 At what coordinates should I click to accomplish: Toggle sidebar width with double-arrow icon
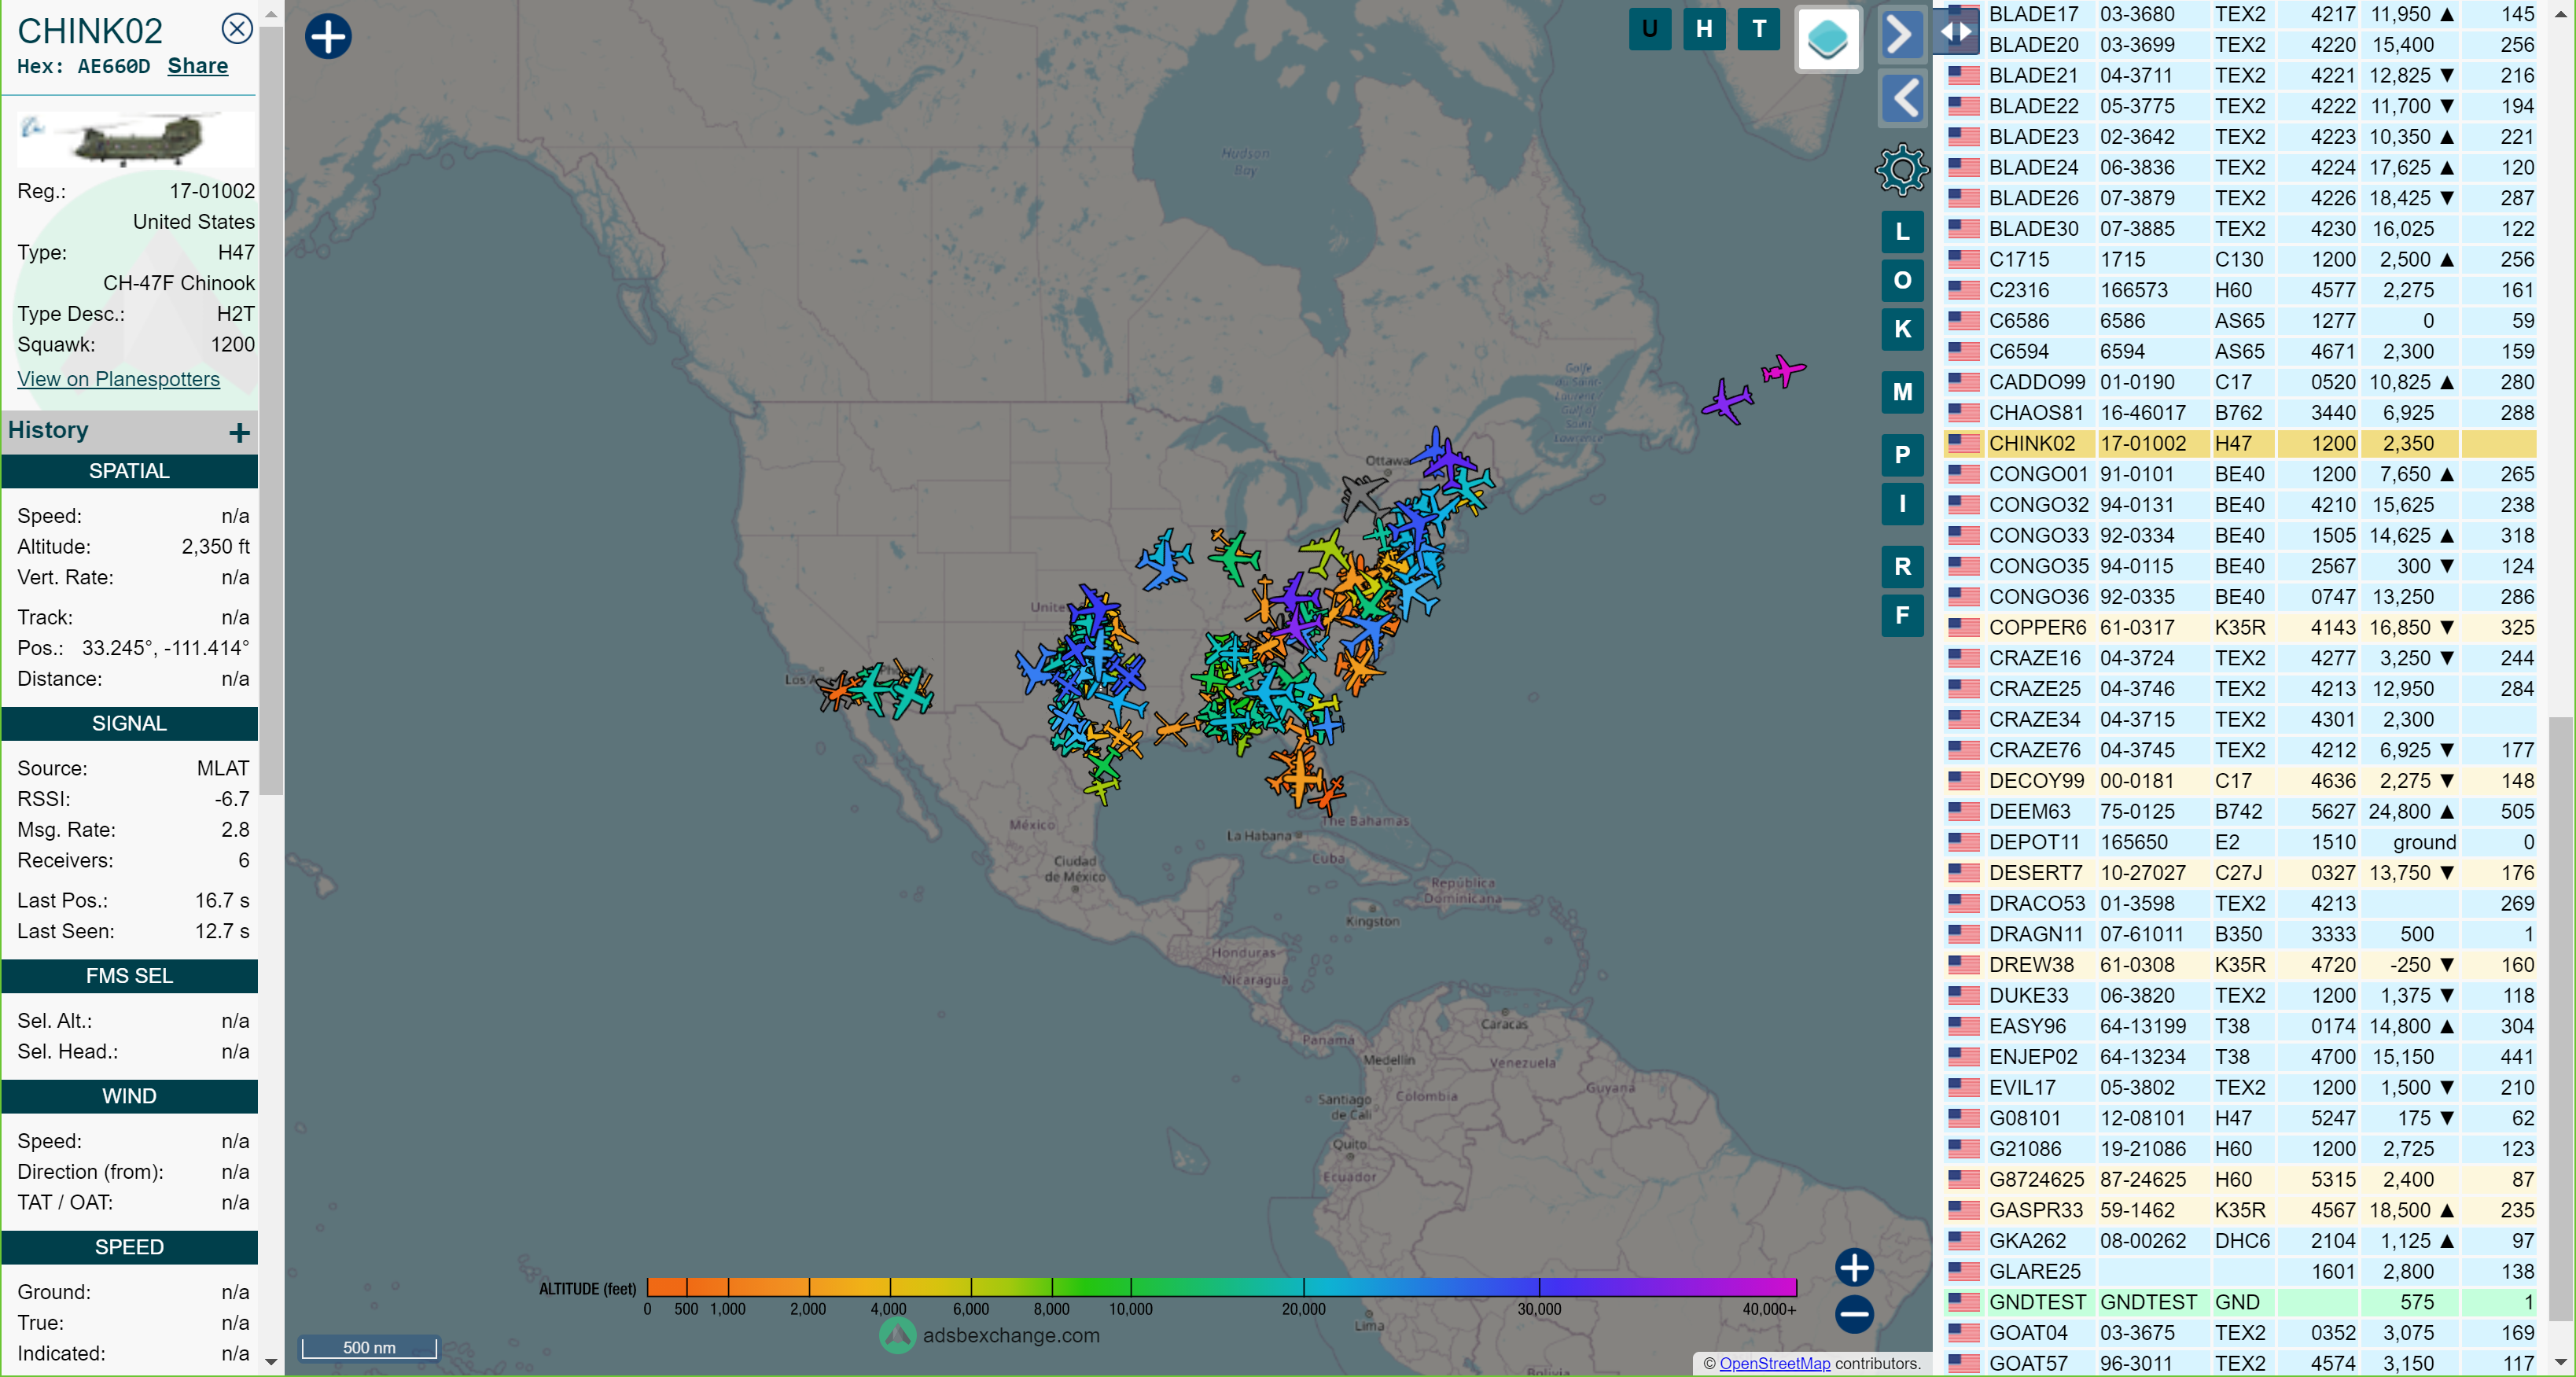pyautogui.click(x=1956, y=31)
